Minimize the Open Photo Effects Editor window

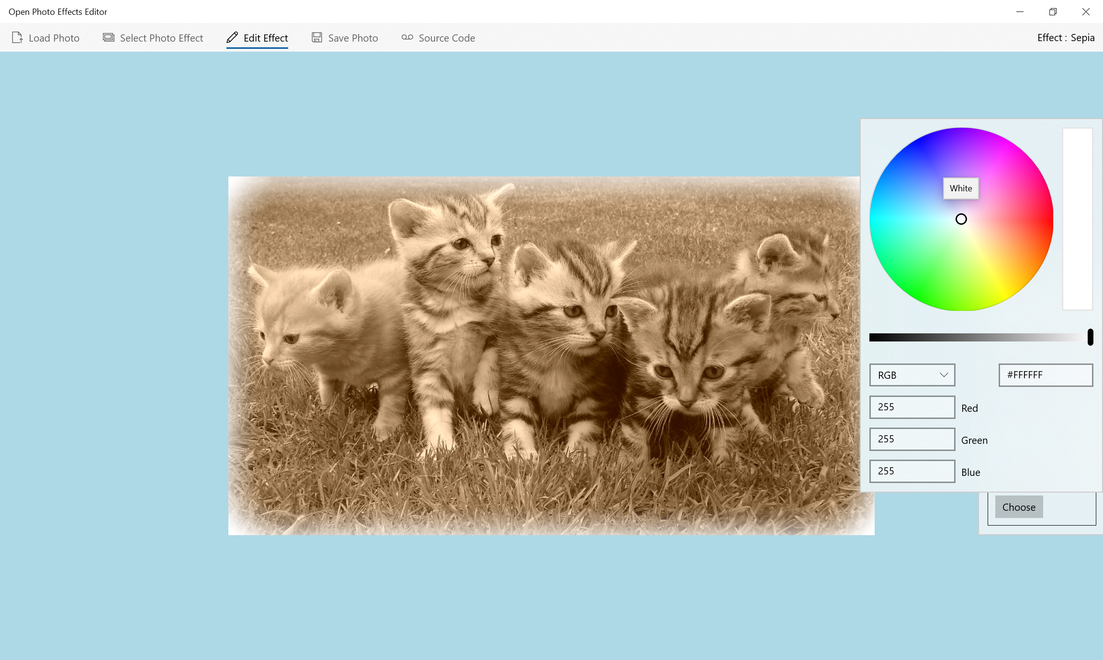point(1020,11)
